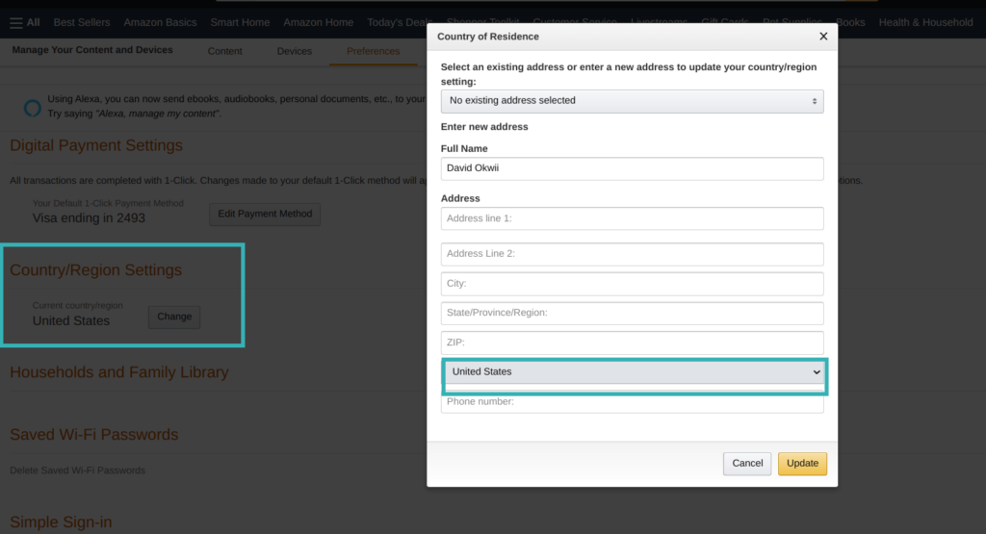Screen dimensions: 986x534
Task: Click the ZIP field
Action: pos(632,343)
